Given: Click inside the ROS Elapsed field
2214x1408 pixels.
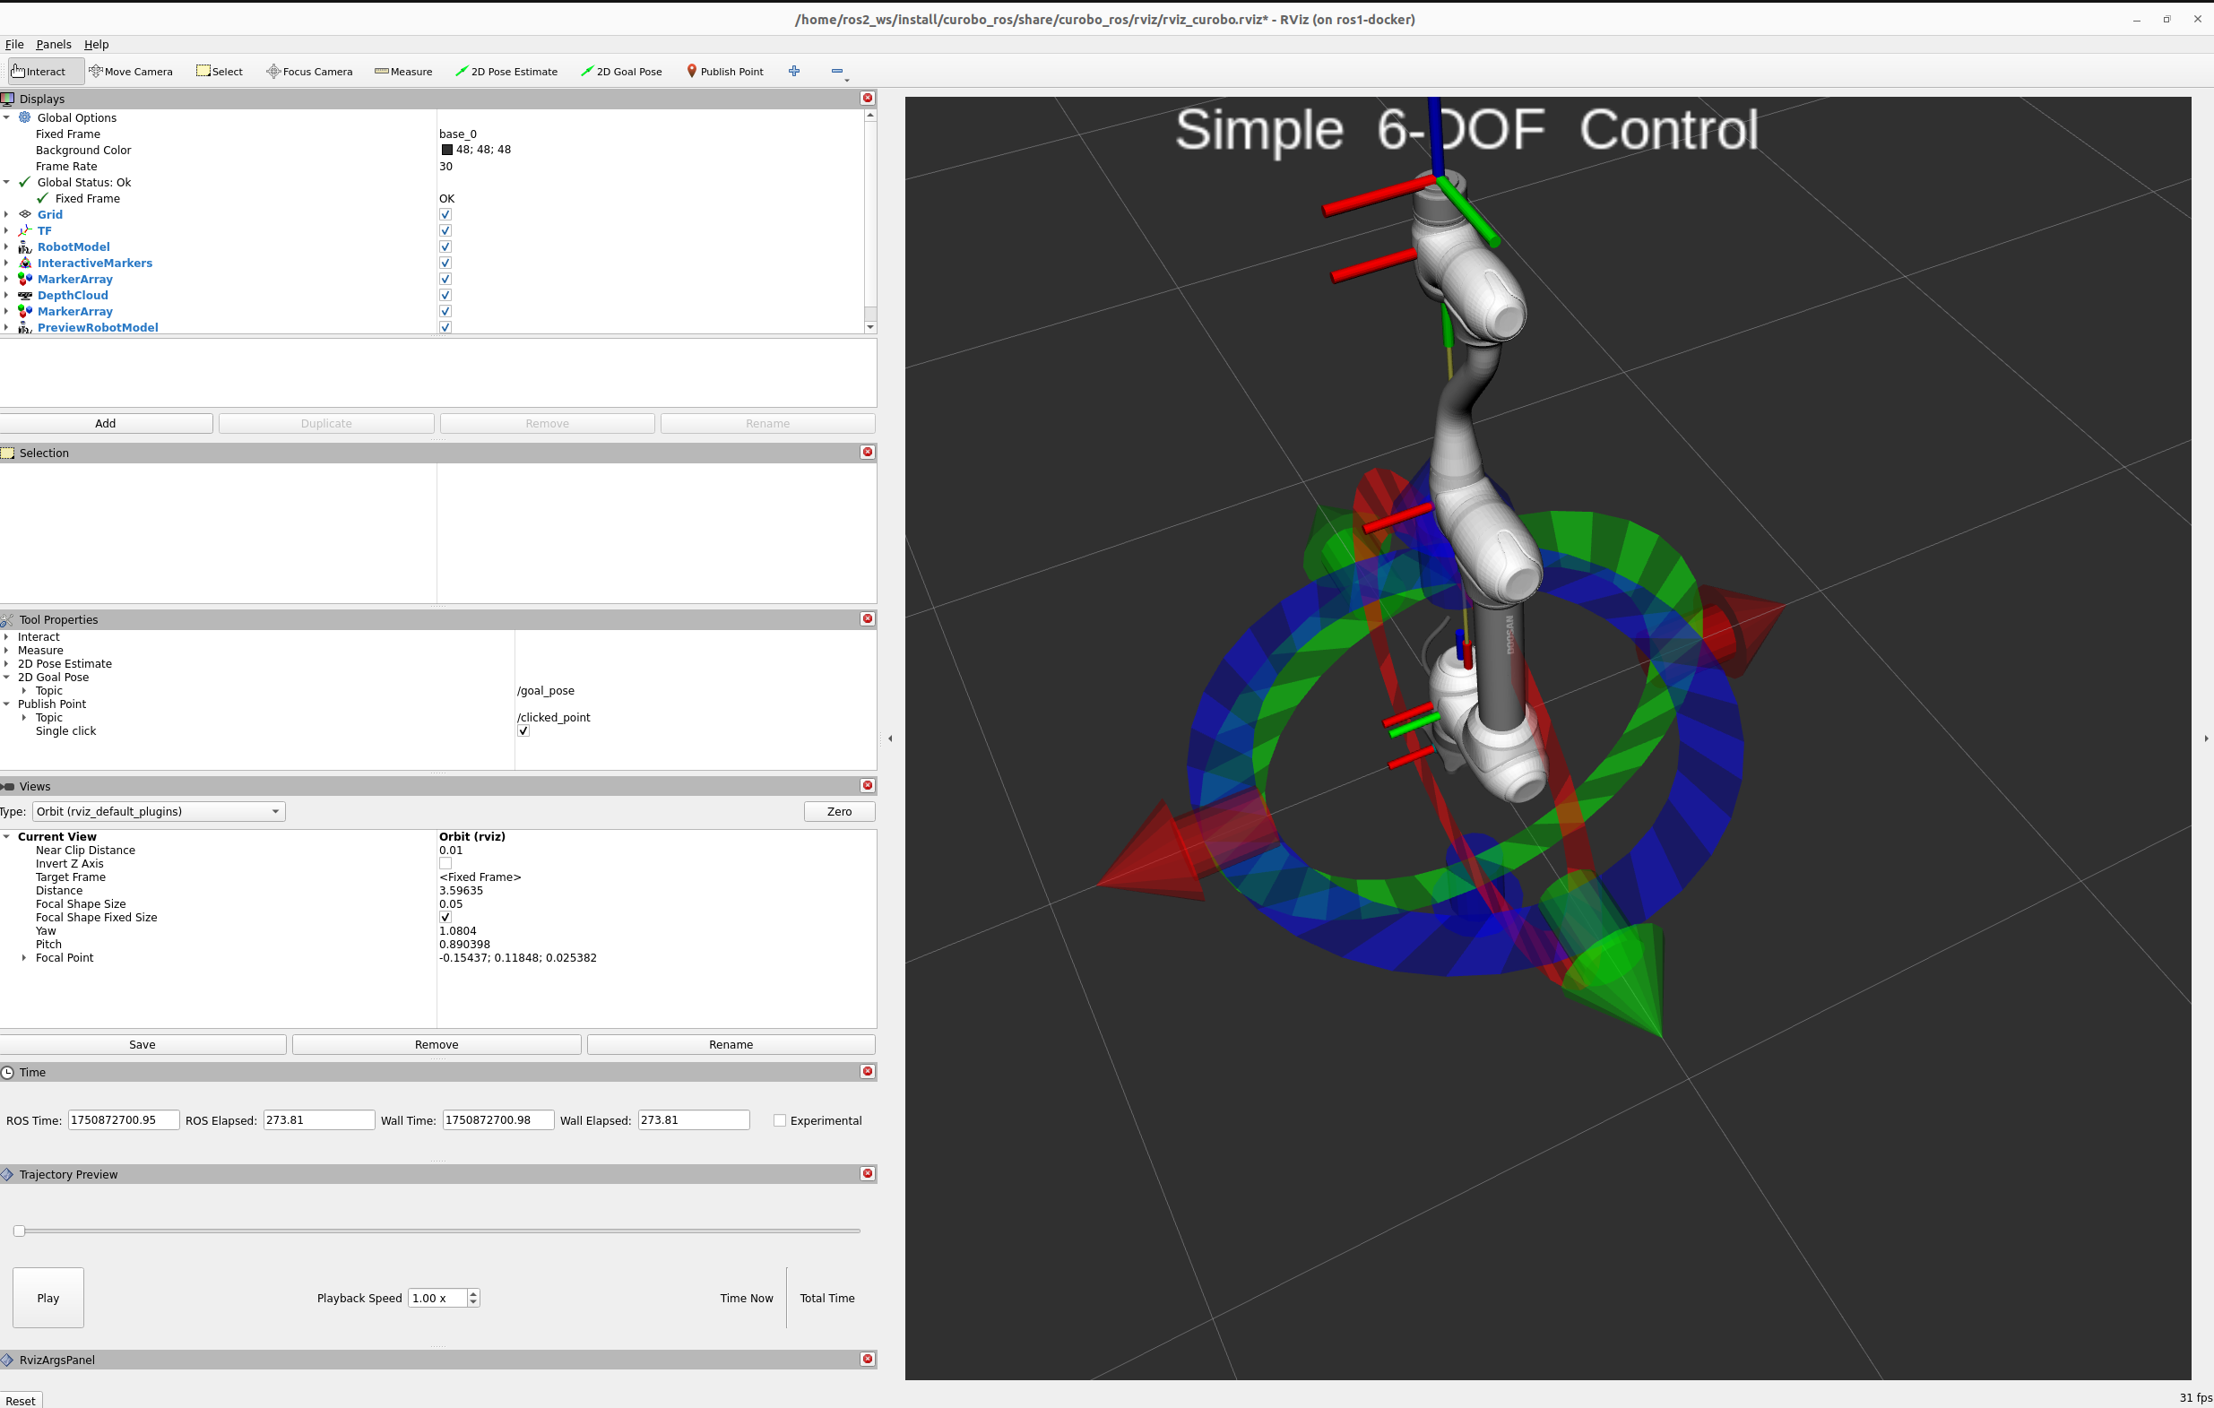Looking at the screenshot, I should pos(317,1119).
